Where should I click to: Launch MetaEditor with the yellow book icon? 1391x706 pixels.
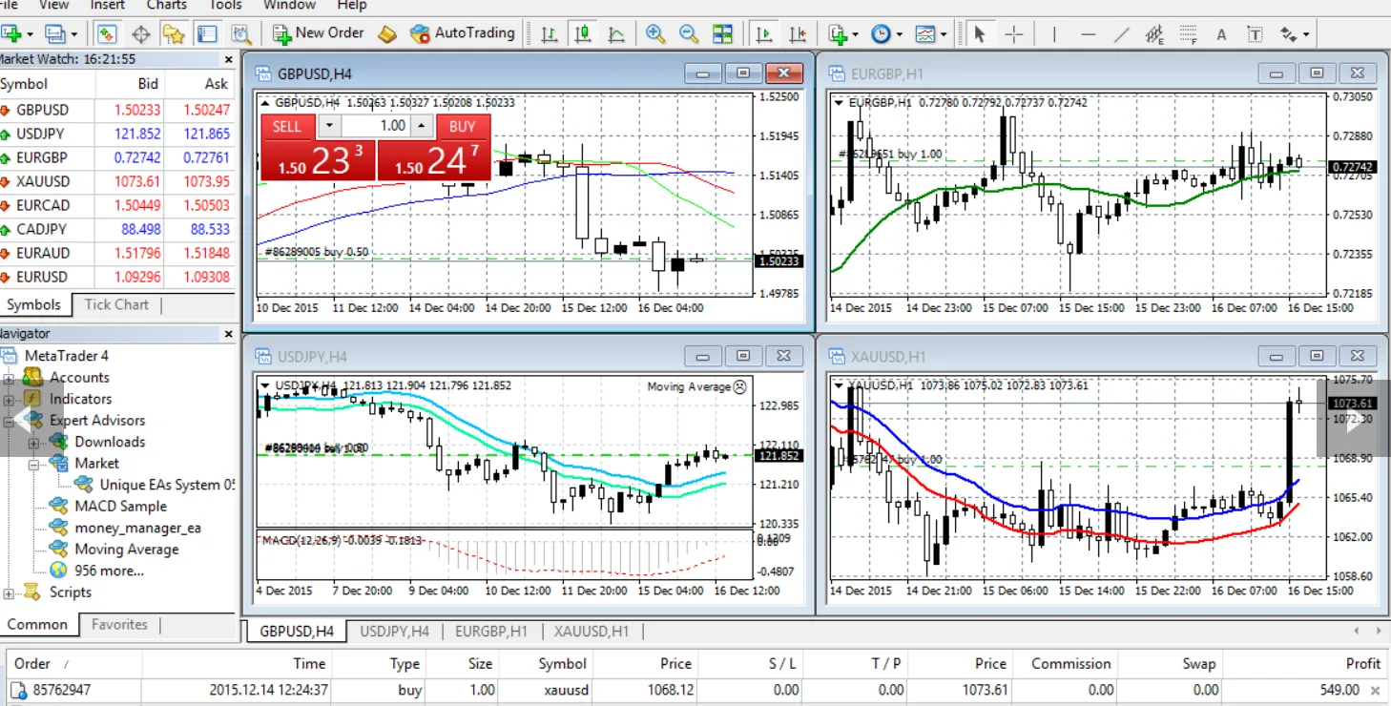386,33
